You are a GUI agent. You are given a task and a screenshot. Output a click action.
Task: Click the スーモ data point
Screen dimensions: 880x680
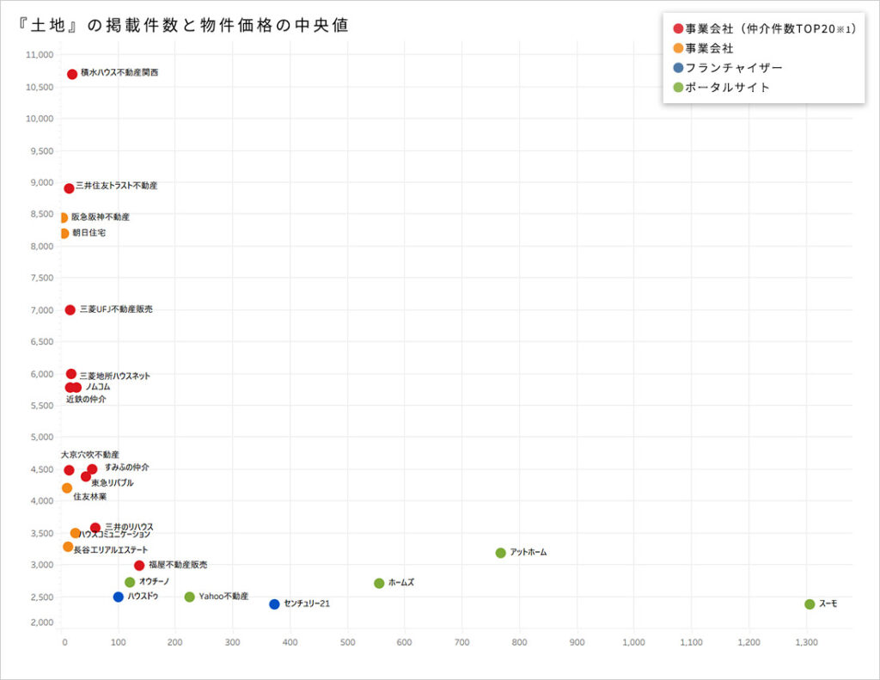pos(810,604)
